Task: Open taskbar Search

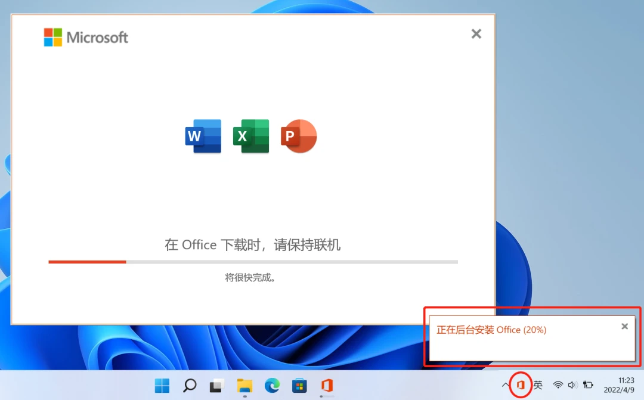Action: (190, 386)
